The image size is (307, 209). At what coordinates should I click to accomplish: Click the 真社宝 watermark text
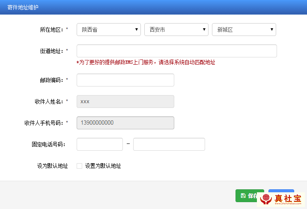click(x=288, y=198)
